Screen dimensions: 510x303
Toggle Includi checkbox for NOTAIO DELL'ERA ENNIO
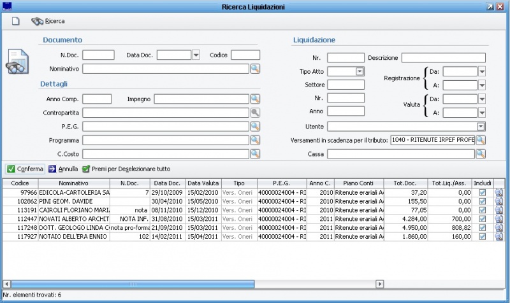click(482, 237)
